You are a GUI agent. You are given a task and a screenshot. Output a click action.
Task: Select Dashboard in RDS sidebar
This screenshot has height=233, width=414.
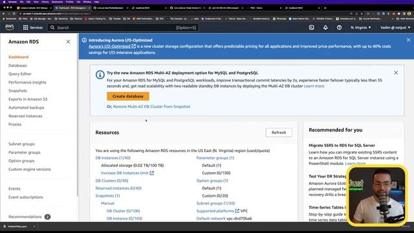pos(19,57)
